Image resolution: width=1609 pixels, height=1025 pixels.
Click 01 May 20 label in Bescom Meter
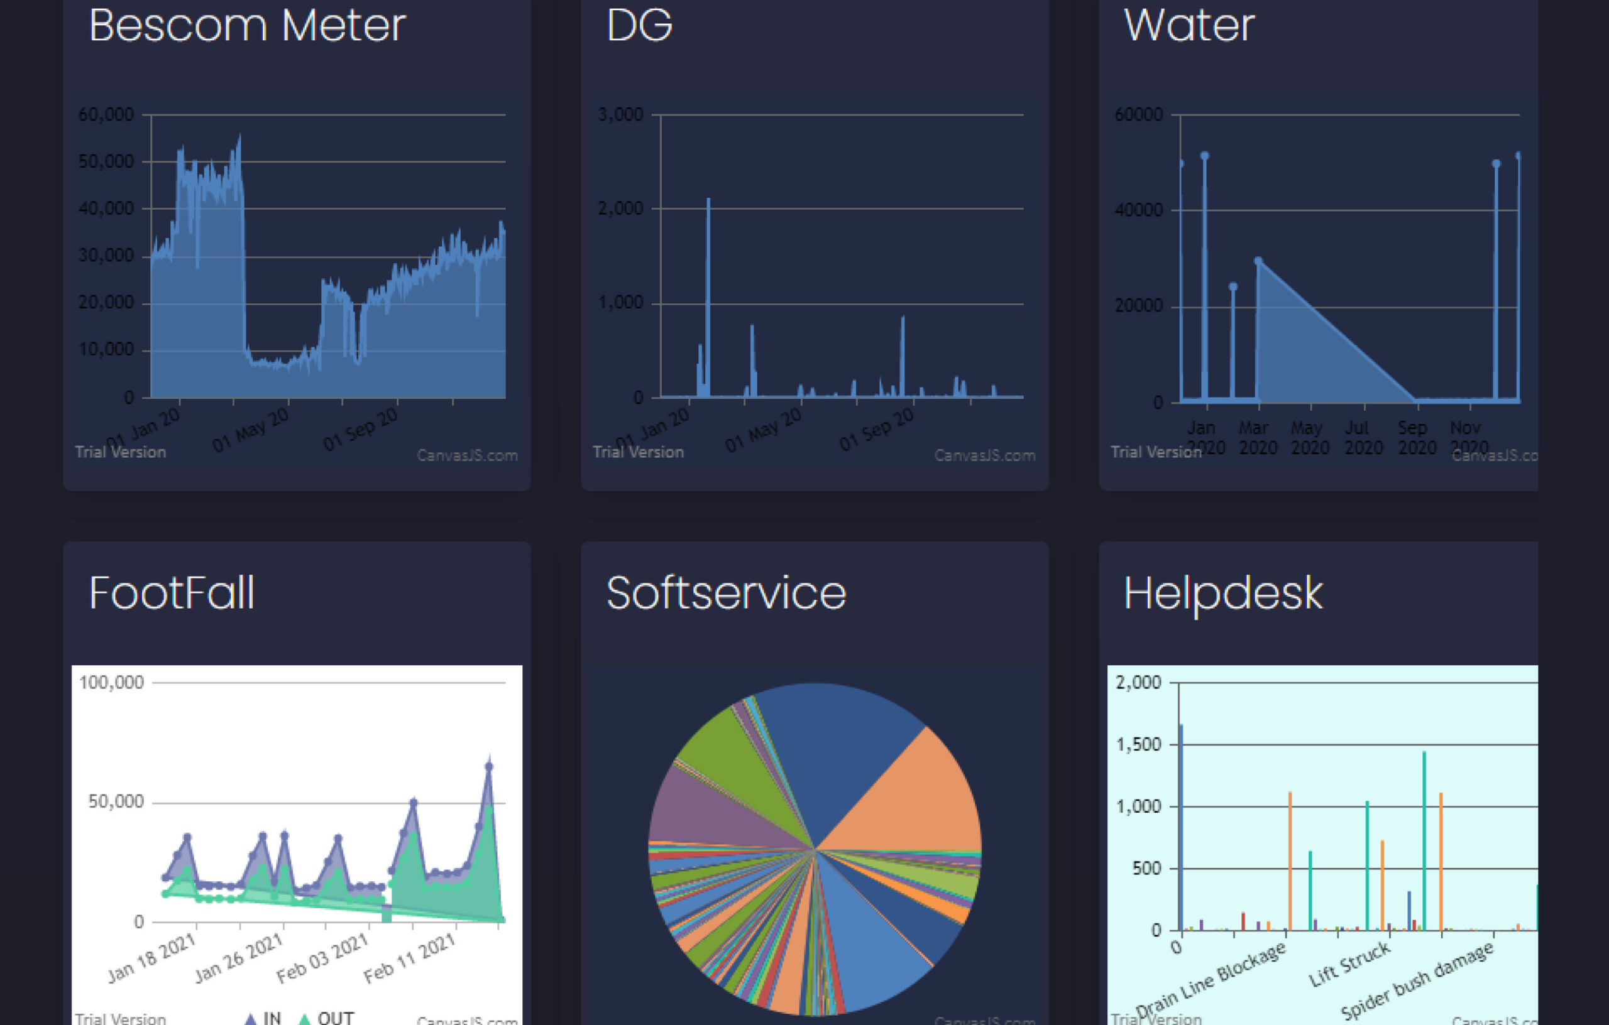[x=251, y=431]
